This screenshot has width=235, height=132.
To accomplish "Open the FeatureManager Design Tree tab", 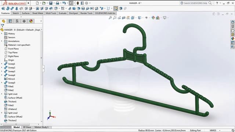I will click(3, 21).
